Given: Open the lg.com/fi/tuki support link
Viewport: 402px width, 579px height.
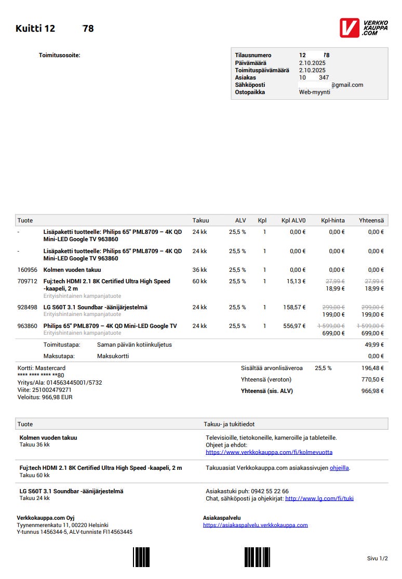Looking at the screenshot, I should tap(319, 498).
